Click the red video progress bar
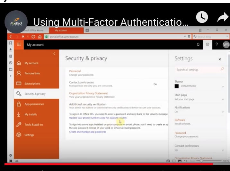The image size is (230, 171). [x=109, y=164]
